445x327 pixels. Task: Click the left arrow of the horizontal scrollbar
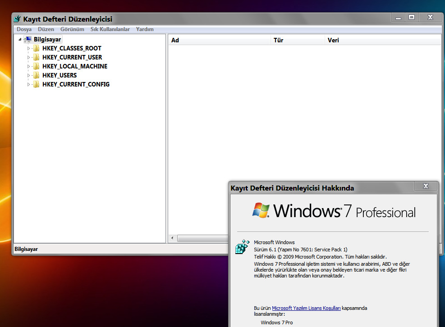point(172,238)
